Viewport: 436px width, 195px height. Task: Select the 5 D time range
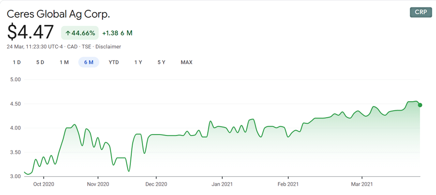[40, 62]
